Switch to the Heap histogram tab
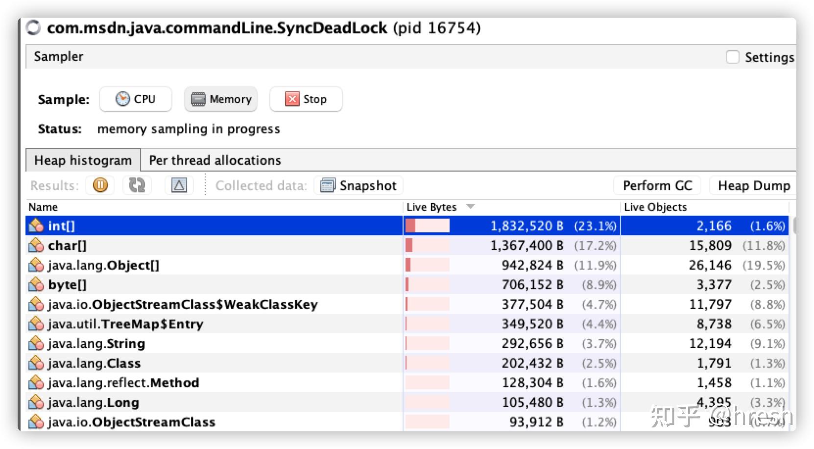Viewport: 814px width, 449px height. pyautogui.click(x=83, y=160)
